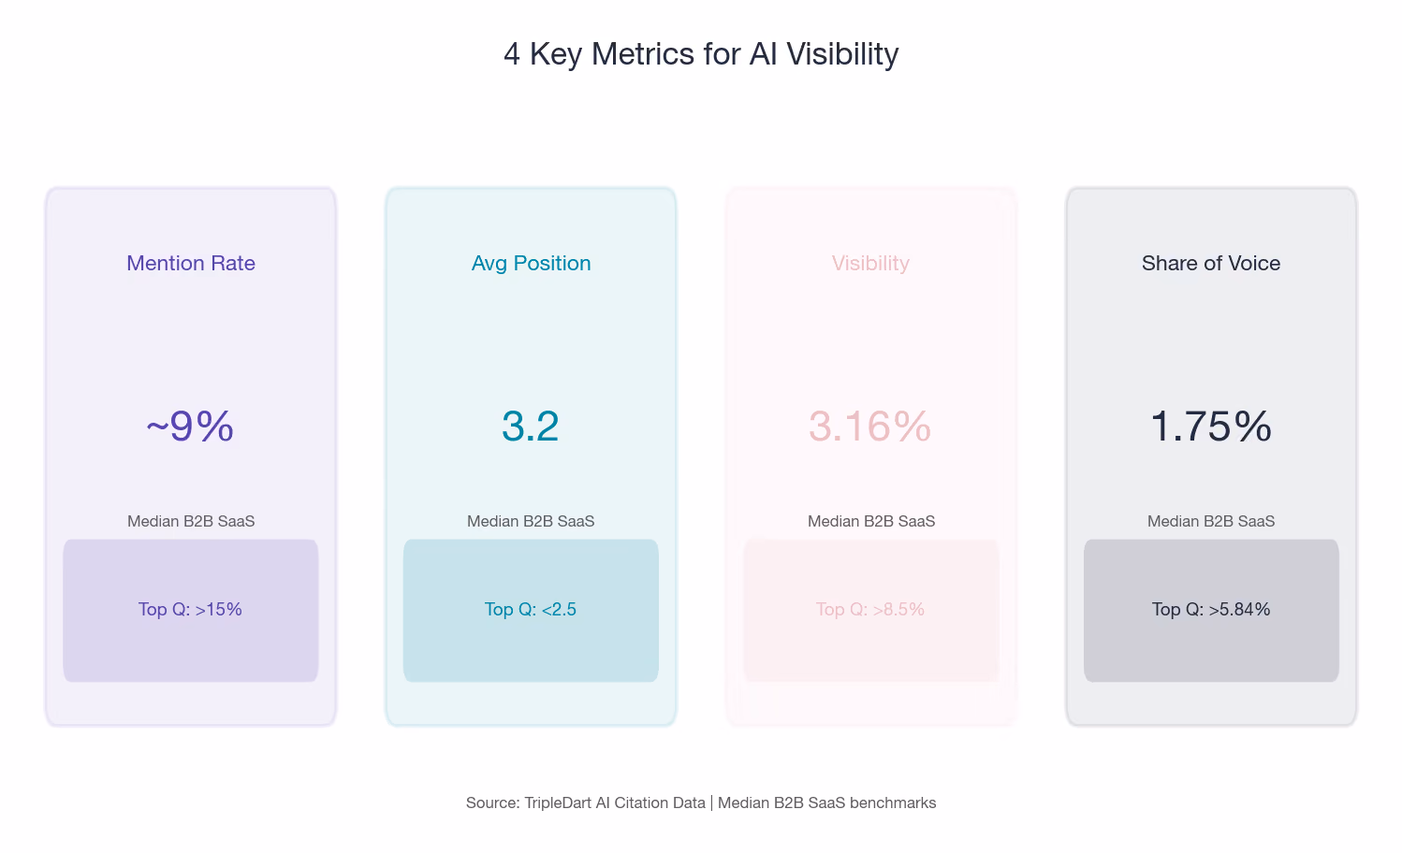
Task: Click Median B2B SaaS under ~9%
Action: coord(191,521)
